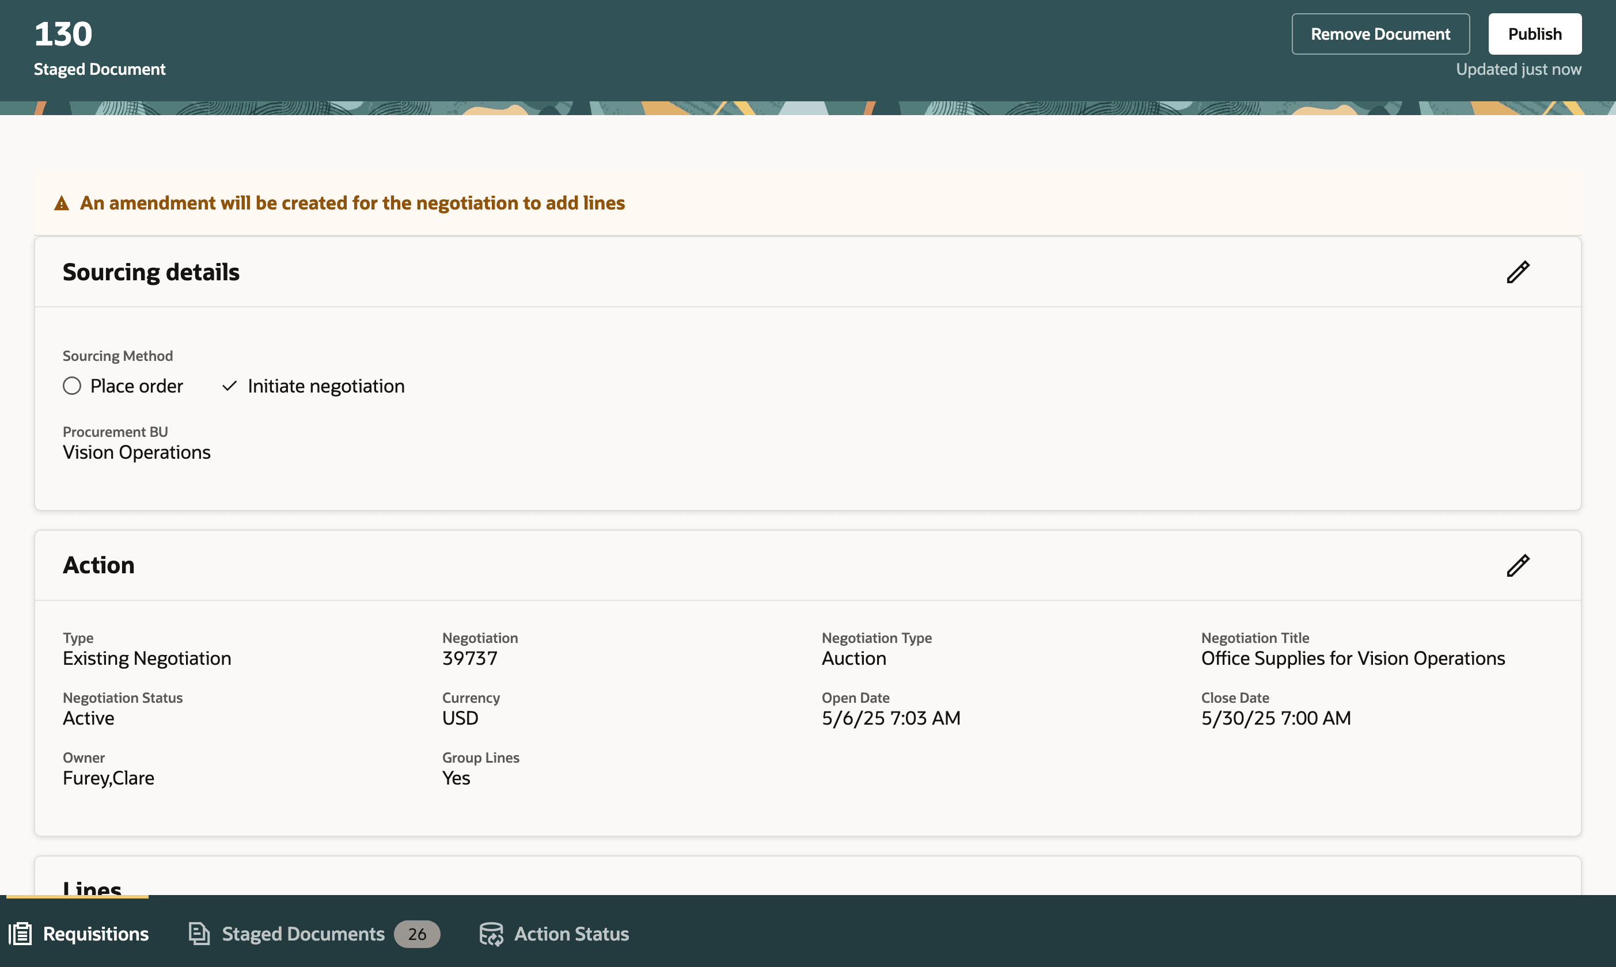Viewport: 1616px width, 967px height.
Task: Switch to Staged Documents tab
Action: (x=302, y=933)
